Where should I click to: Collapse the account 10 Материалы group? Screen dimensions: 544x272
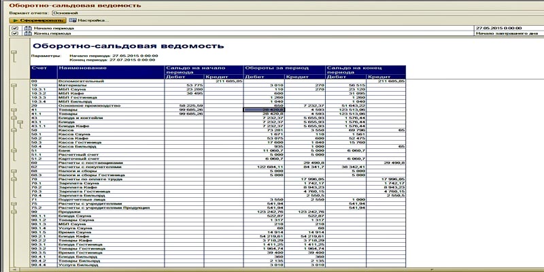[x=14, y=85]
